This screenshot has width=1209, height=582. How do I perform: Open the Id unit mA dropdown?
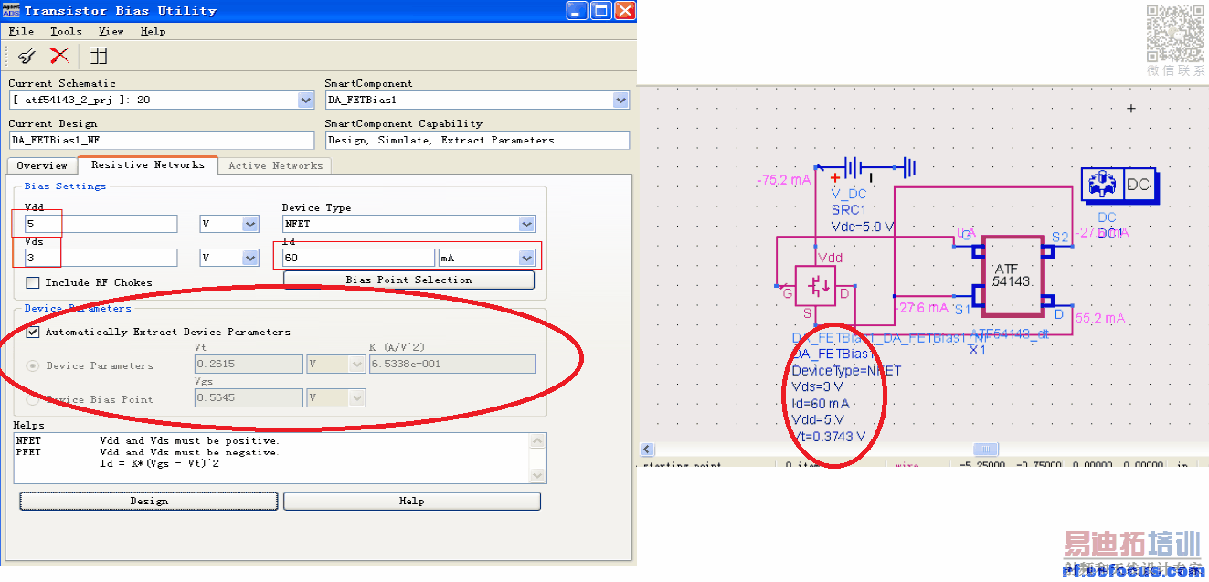(525, 259)
